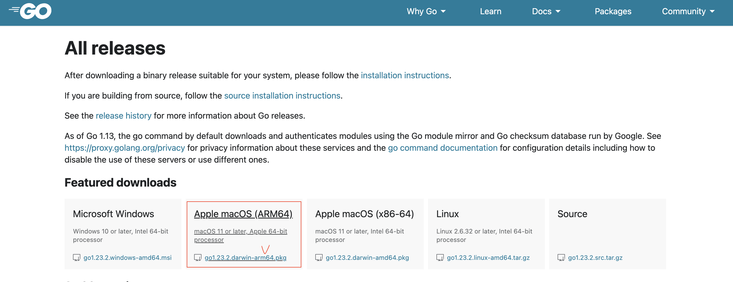
Task: Go to the Learn page
Action: tap(491, 11)
